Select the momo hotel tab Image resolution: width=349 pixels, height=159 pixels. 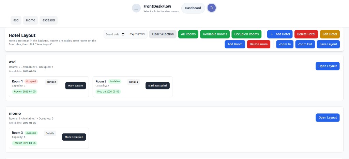tap(30, 20)
